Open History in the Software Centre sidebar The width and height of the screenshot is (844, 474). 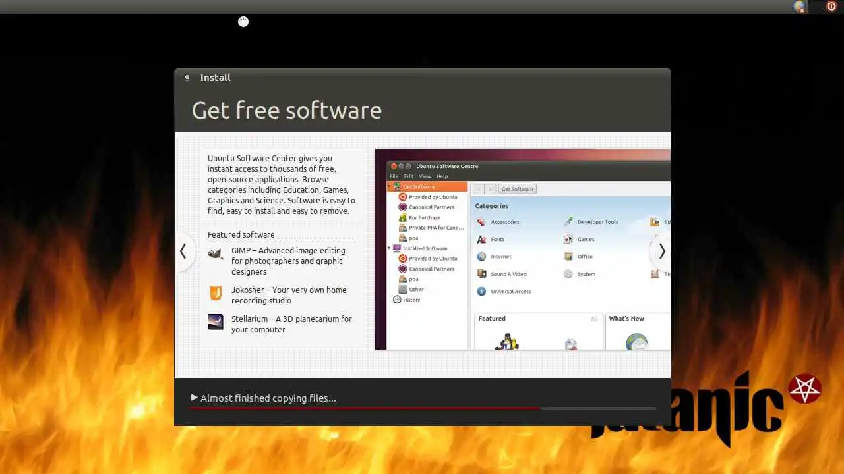411,300
